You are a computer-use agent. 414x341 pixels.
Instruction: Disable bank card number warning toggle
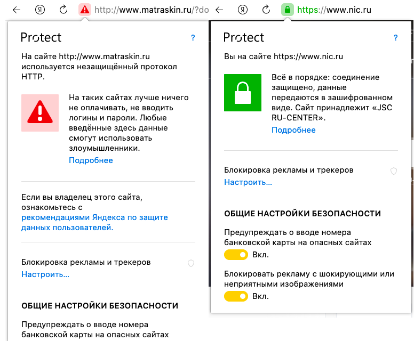pos(236,255)
